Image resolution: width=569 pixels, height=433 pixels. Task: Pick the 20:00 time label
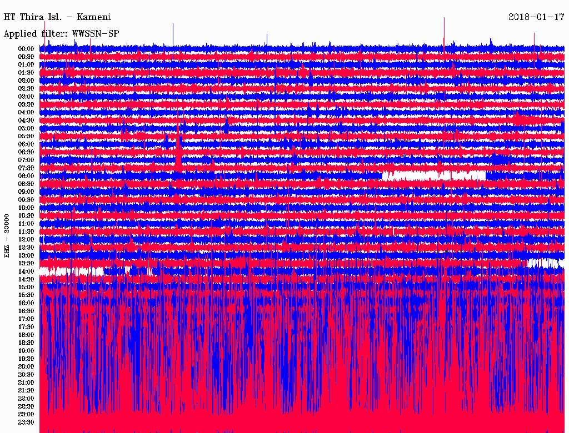[x=26, y=366]
